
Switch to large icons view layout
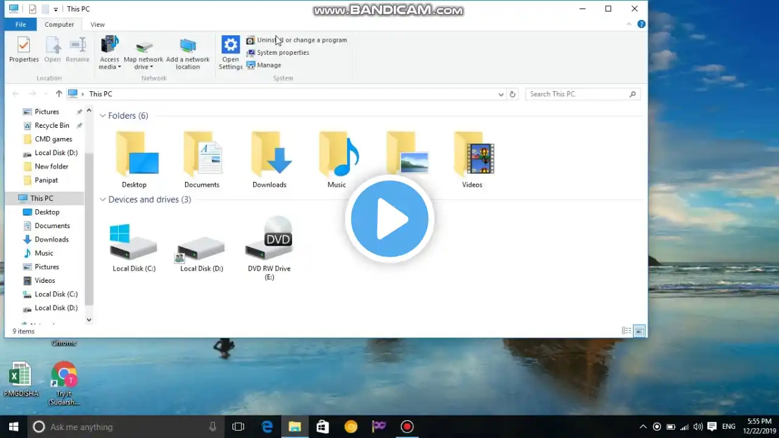(x=639, y=331)
